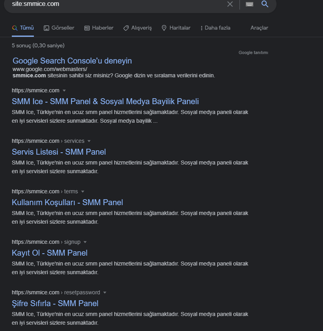Open the Haberler tab
The image size is (323, 331).
pyautogui.click(x=99, y=28)
